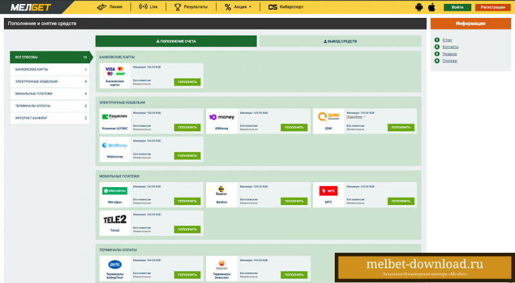The image size is (515, 283).
Task: Select Все способы category
Action: 50,57
